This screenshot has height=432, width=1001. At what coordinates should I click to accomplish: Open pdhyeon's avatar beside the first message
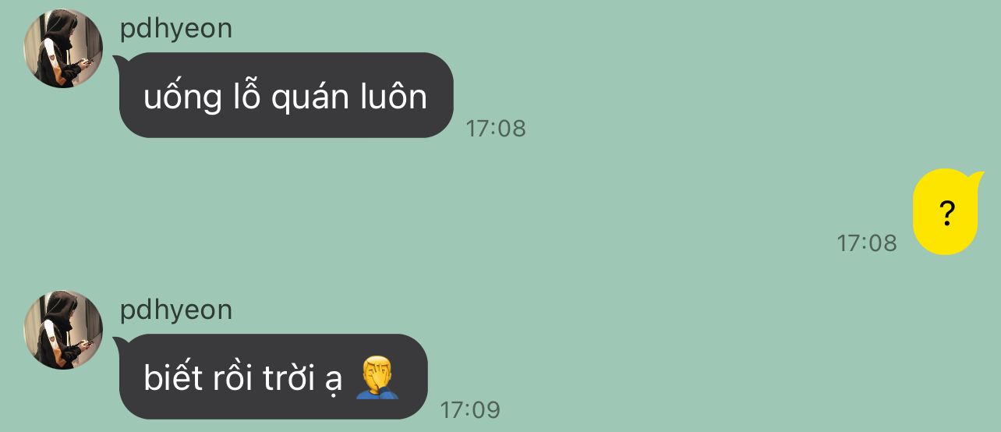[63, 48]
